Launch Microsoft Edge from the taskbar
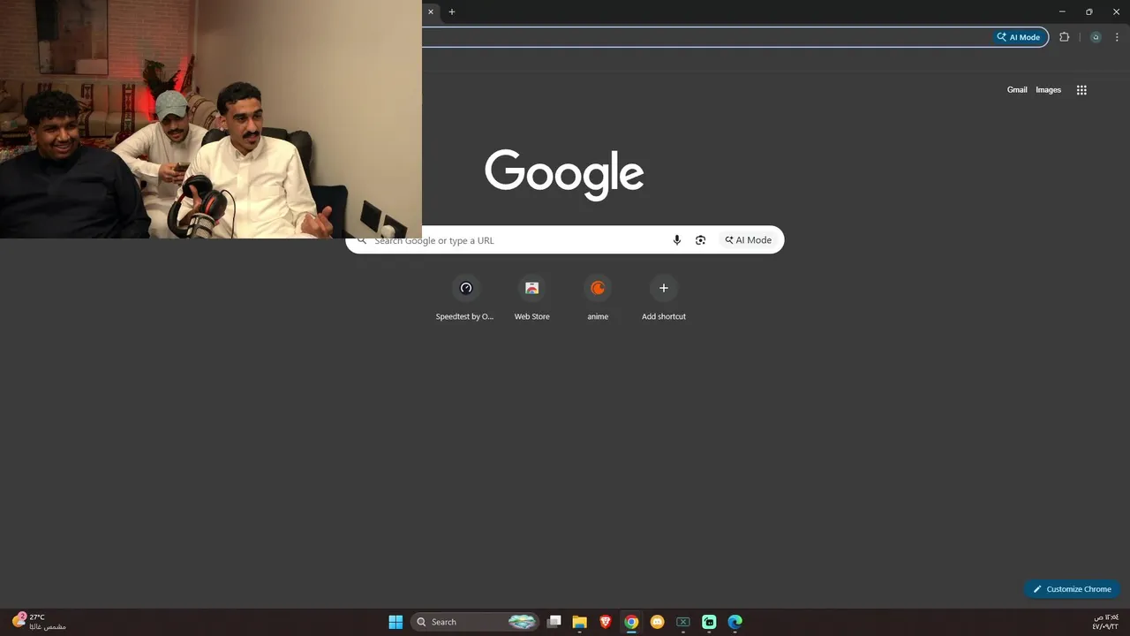This screenshot has width=1130, height=636. click(x=734, y=622)
